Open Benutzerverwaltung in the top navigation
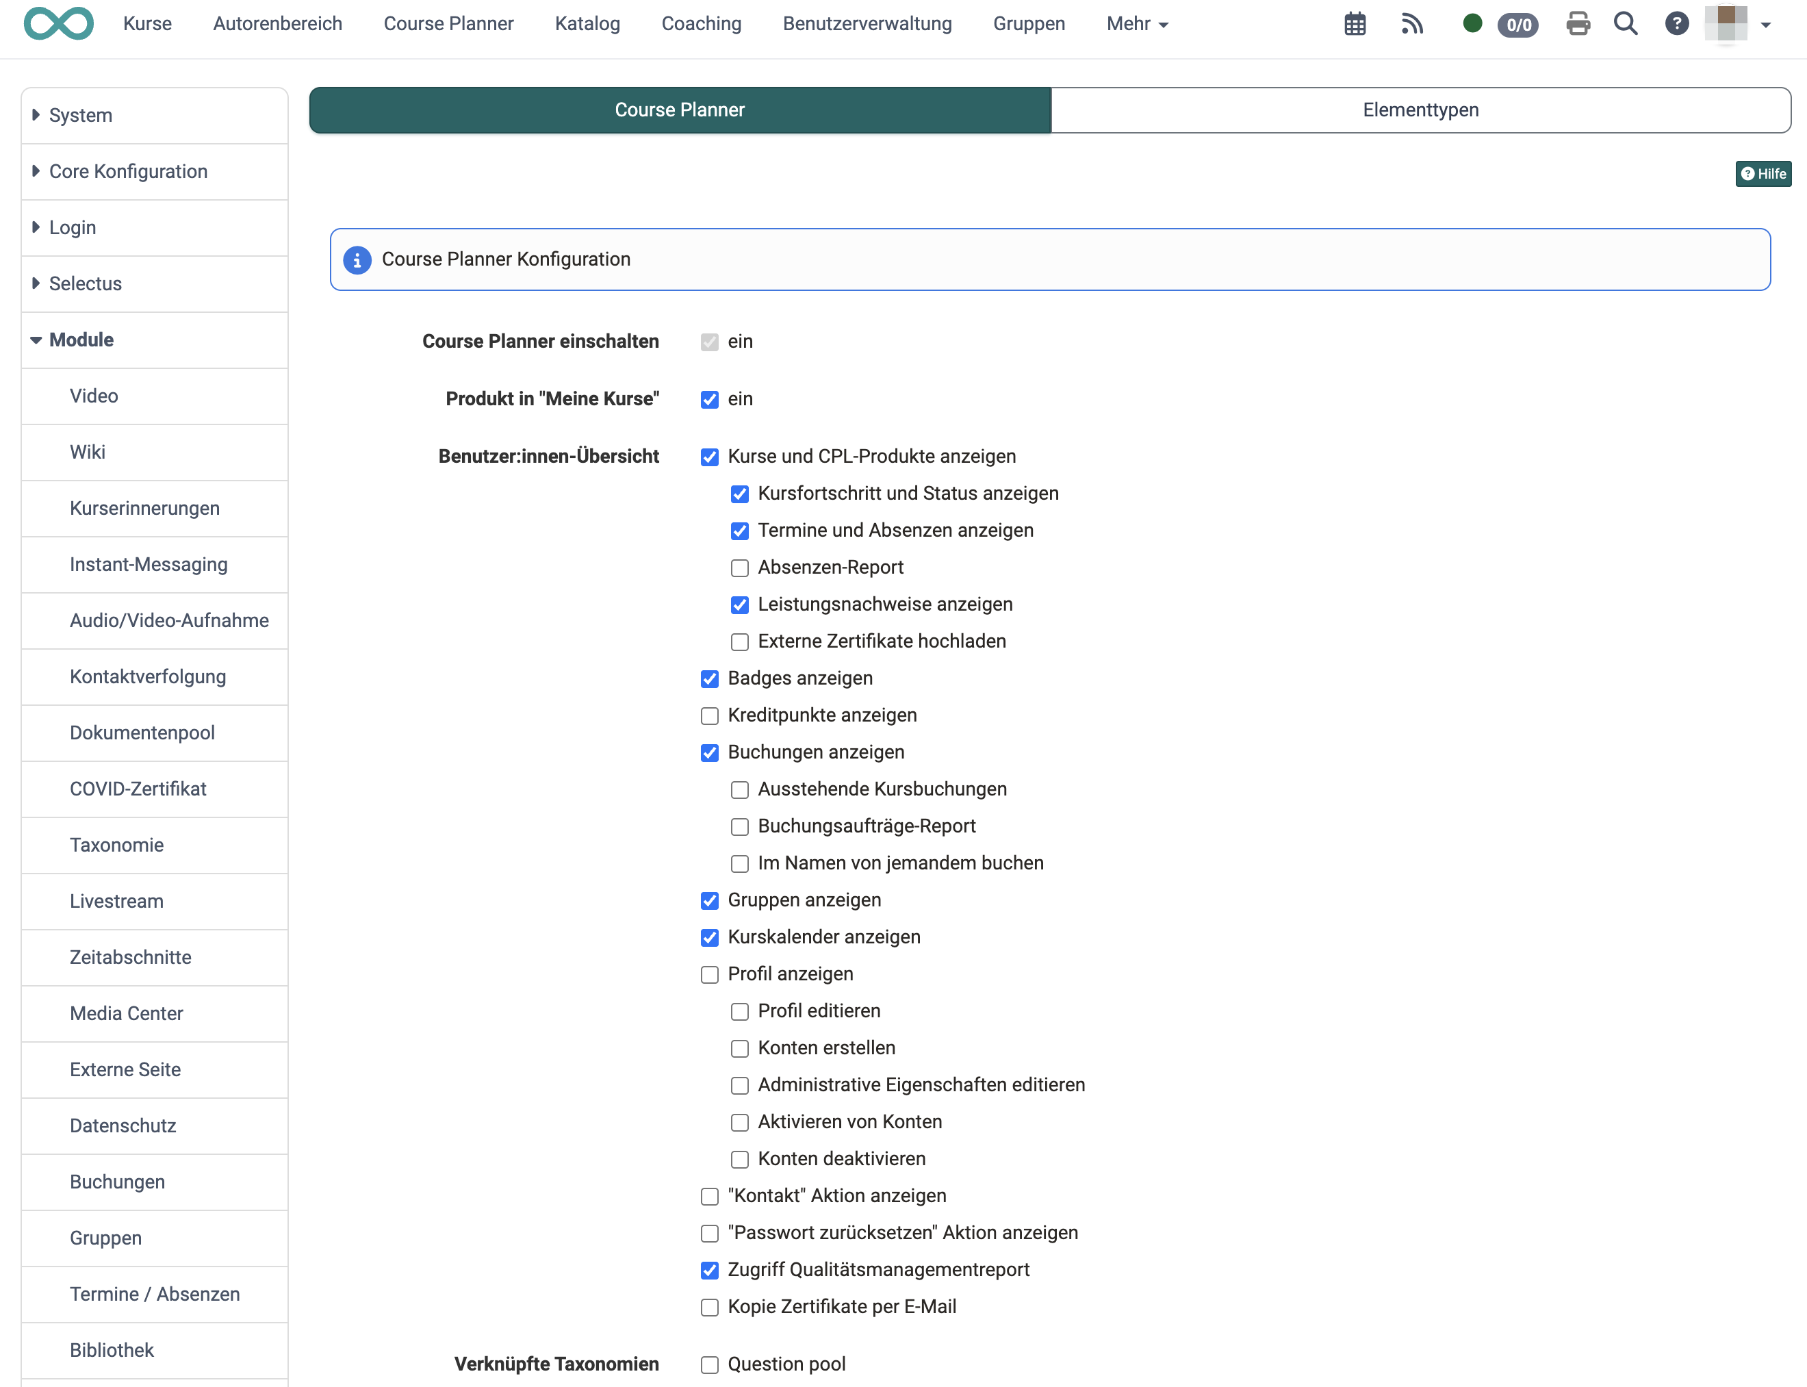The height and width of the screenshot is (1387, 1807). tap(868, 24)
